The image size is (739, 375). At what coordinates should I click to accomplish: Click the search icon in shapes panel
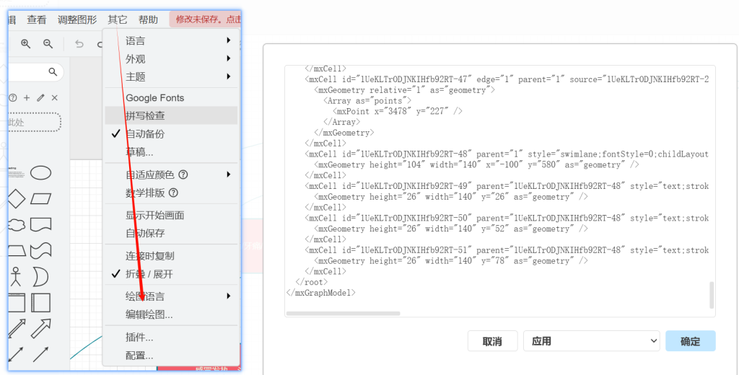point(53,72)
